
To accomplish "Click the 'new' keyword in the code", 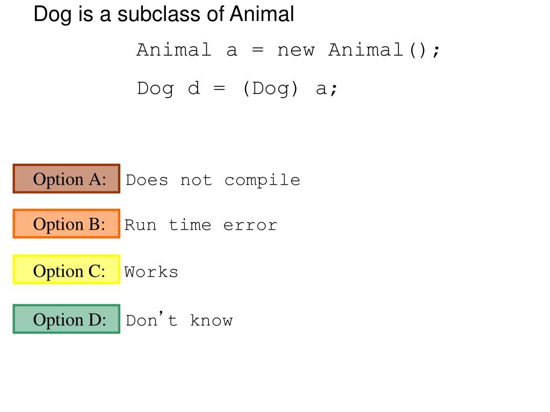I will pos(295,50).
